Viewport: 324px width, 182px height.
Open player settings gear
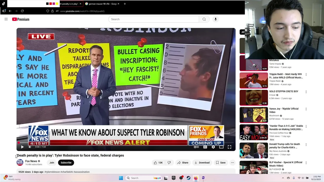coord(213,147)
